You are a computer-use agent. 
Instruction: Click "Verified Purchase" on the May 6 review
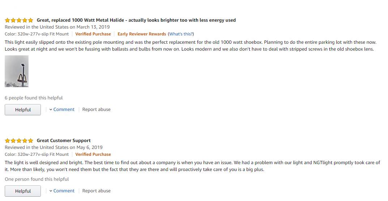pyautogui.click(x=93, y=154)
